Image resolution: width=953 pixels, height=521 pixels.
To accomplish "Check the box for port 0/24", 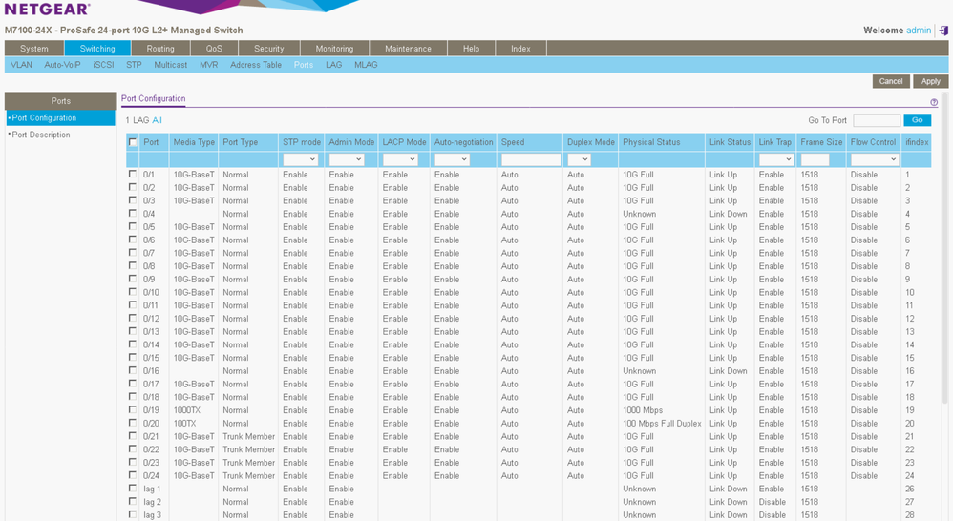I will (133, 475).
